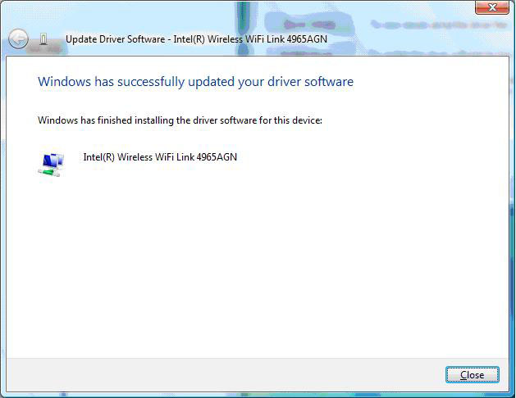Screen dimensions: 516x398
Task: Click the device icon in the title bar
Action: tap(43, 39)
